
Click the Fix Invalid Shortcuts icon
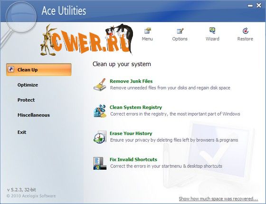click(x=100, y=163)
